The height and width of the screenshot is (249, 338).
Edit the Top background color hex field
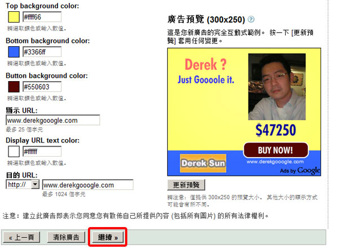42,17
